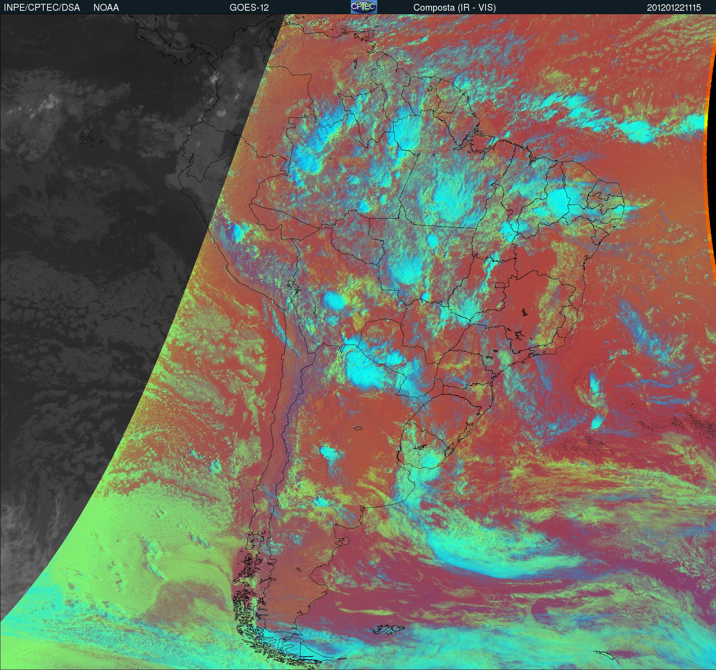Click the timestamp '201201221115'
This screenshot has height=670, width=716.
[x=674, y=8]
